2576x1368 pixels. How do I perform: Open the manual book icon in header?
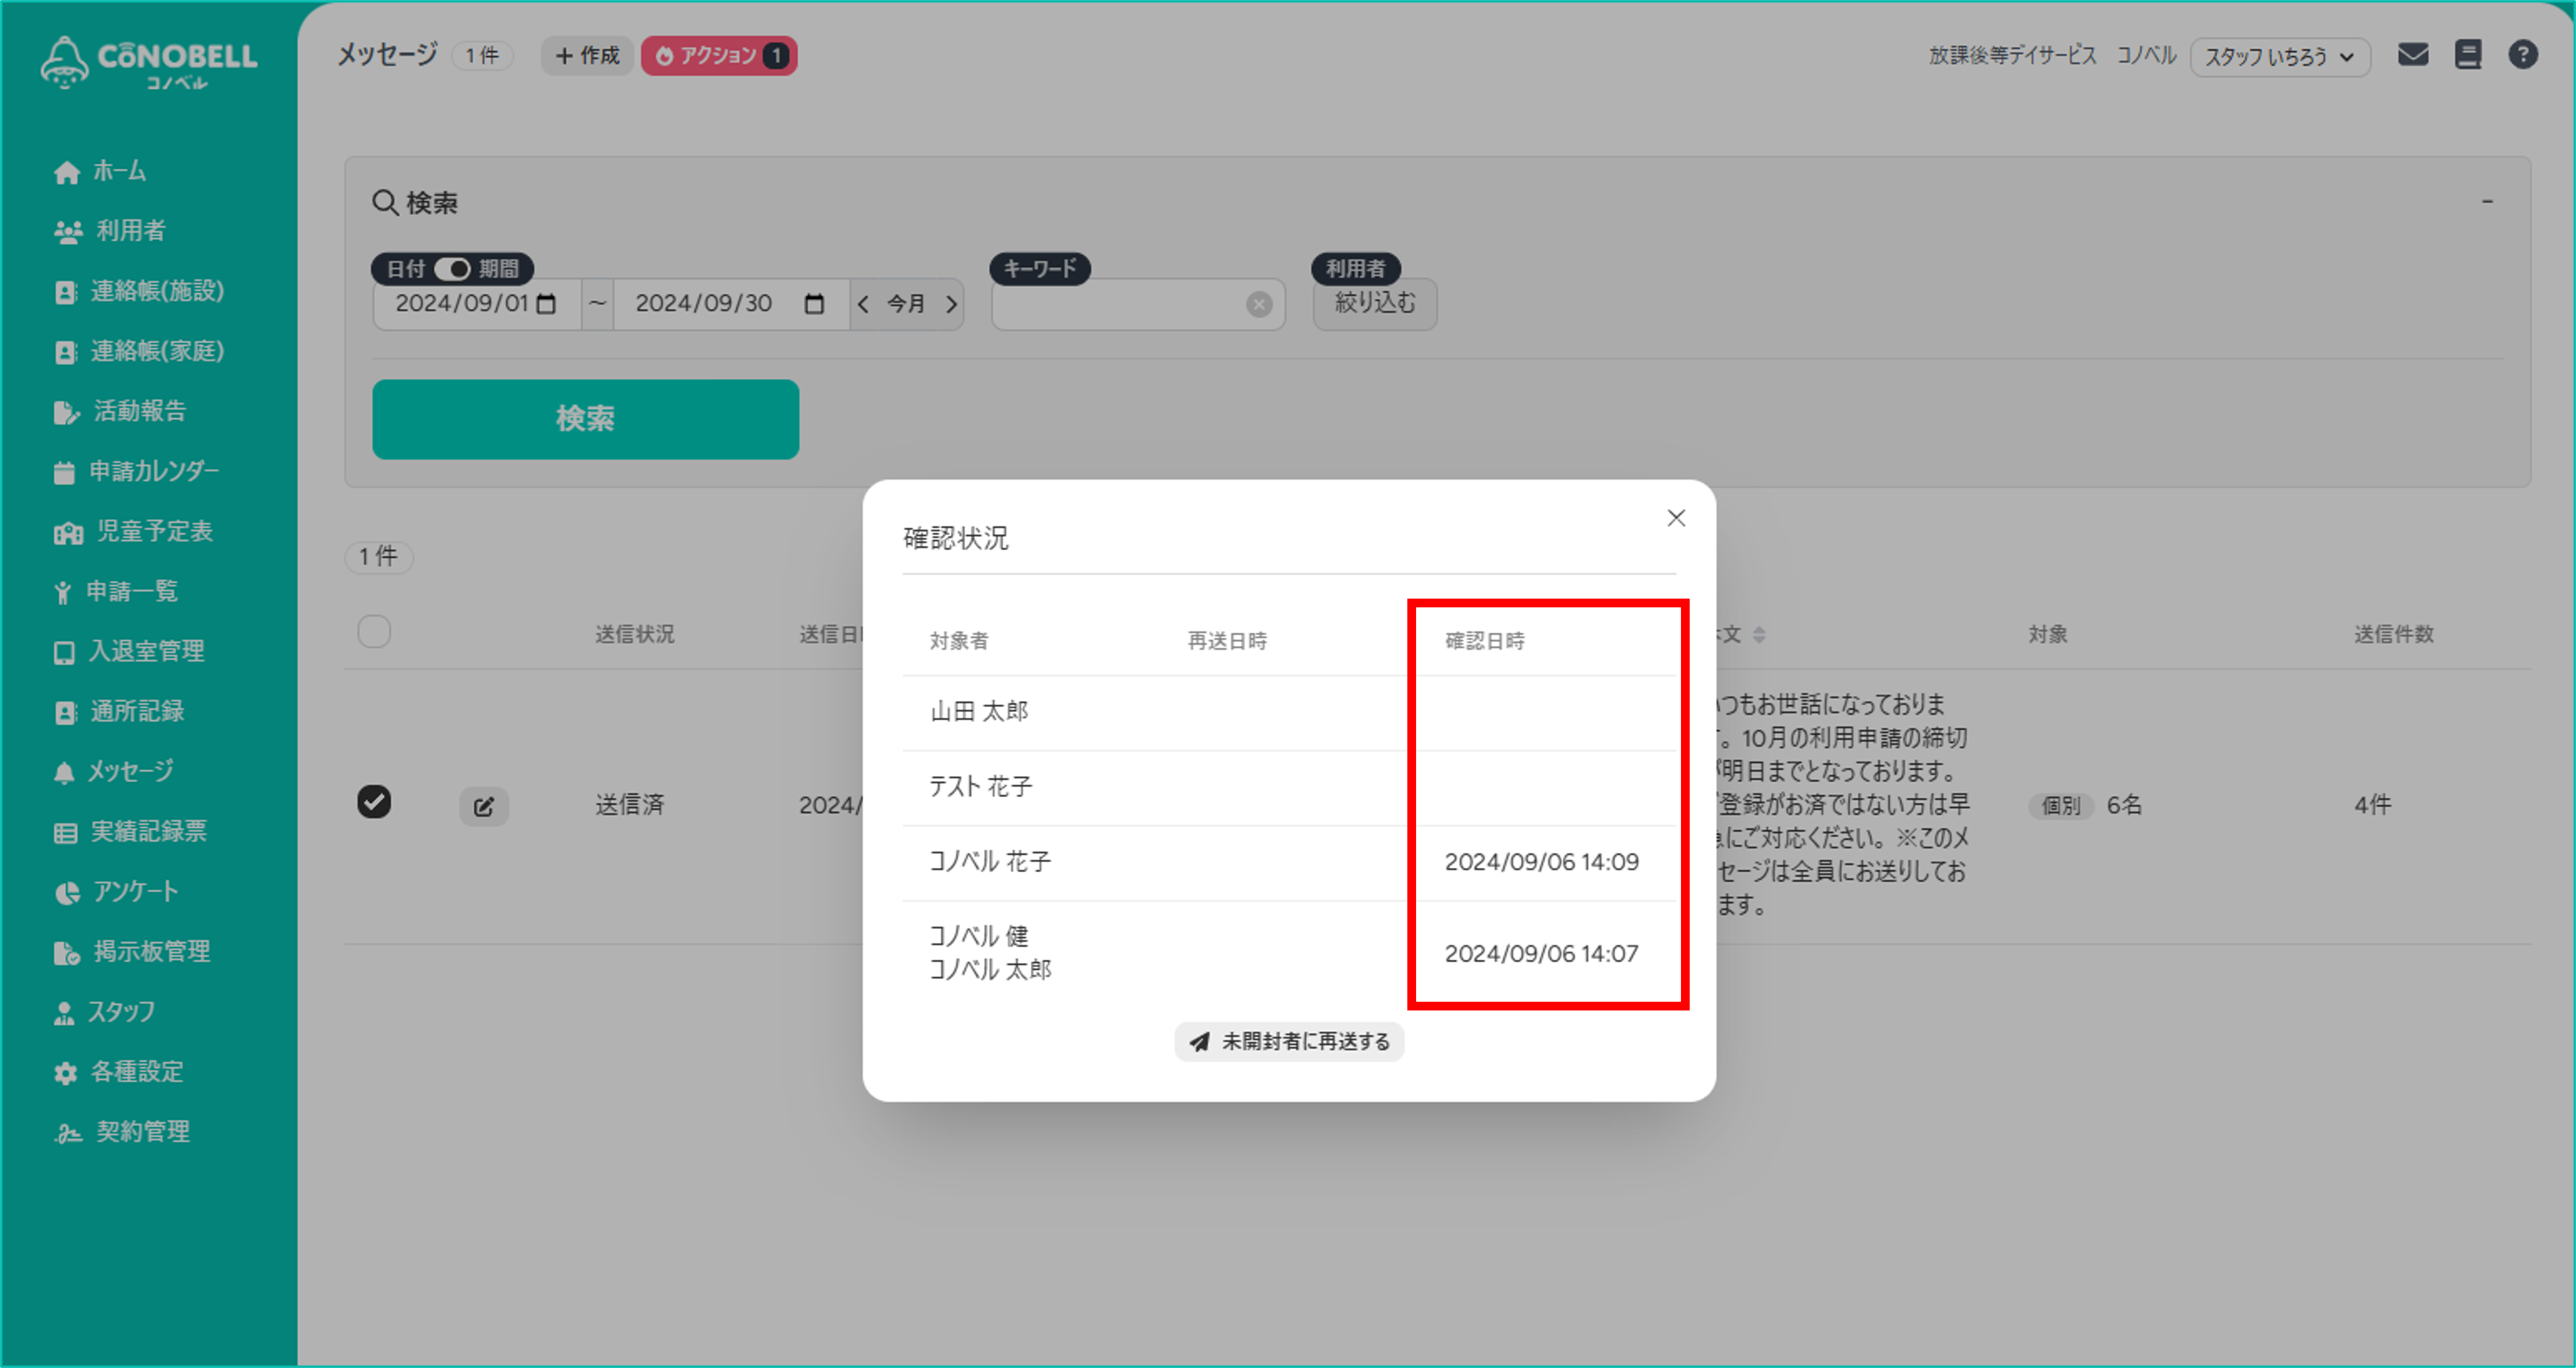point(2468,54)
